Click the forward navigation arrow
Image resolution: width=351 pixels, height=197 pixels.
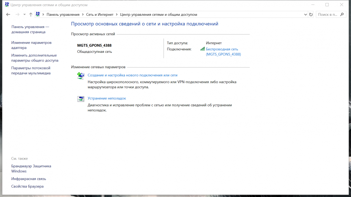pyautogui.click(x=17, y=14)
